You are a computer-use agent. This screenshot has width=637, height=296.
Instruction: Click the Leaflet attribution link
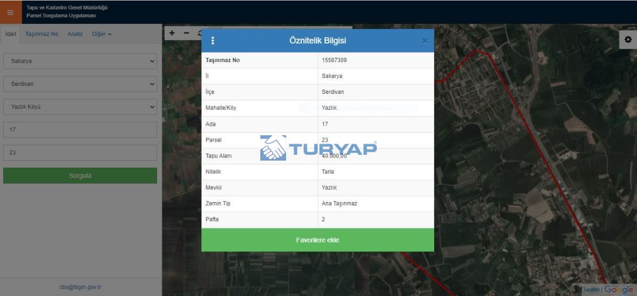pos(591,290)
